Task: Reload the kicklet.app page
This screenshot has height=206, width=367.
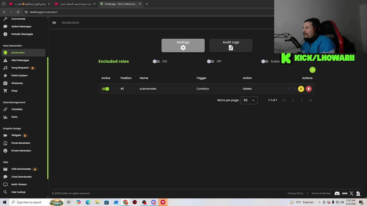Action: pos(18,12)
